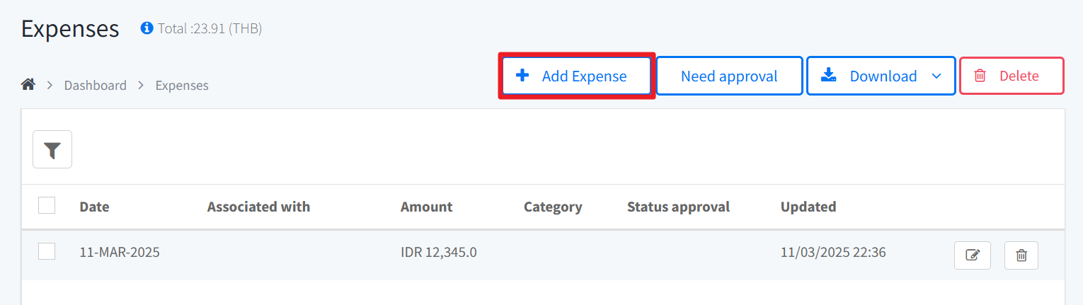1083x305 pixels.
Task: Navigate to Dashboard in the breadcrumb
Action: [95, 86]
